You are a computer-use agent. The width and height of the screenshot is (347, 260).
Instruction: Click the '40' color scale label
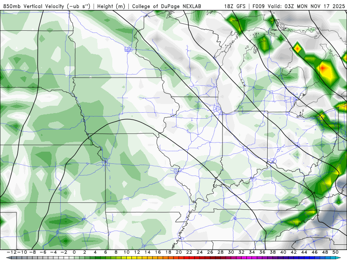pyautogui.click(x=283, y=252)
